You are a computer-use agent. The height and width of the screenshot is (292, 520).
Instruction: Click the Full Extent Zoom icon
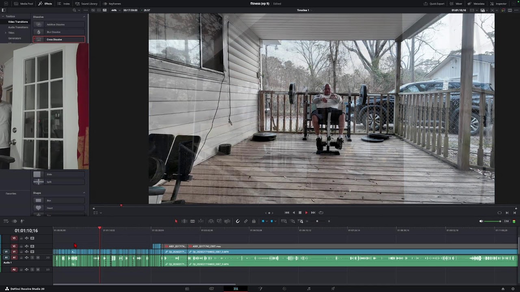click(284, 221)
